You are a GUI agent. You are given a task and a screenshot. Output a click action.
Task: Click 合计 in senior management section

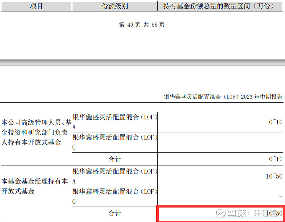click(x=115, y=159)
